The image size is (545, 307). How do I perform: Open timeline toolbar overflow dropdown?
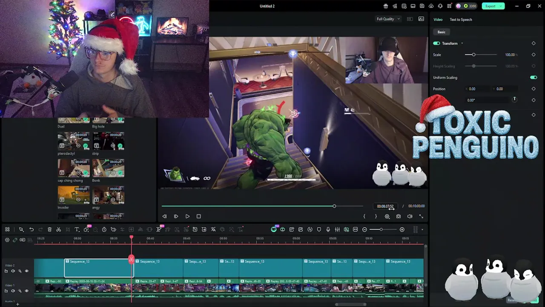(422, 229)
